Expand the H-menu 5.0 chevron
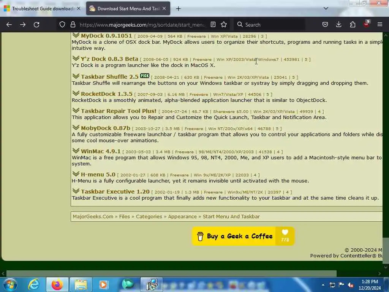Image resolution: width=389 pixels, height=292 pixels. pos(76,174)
